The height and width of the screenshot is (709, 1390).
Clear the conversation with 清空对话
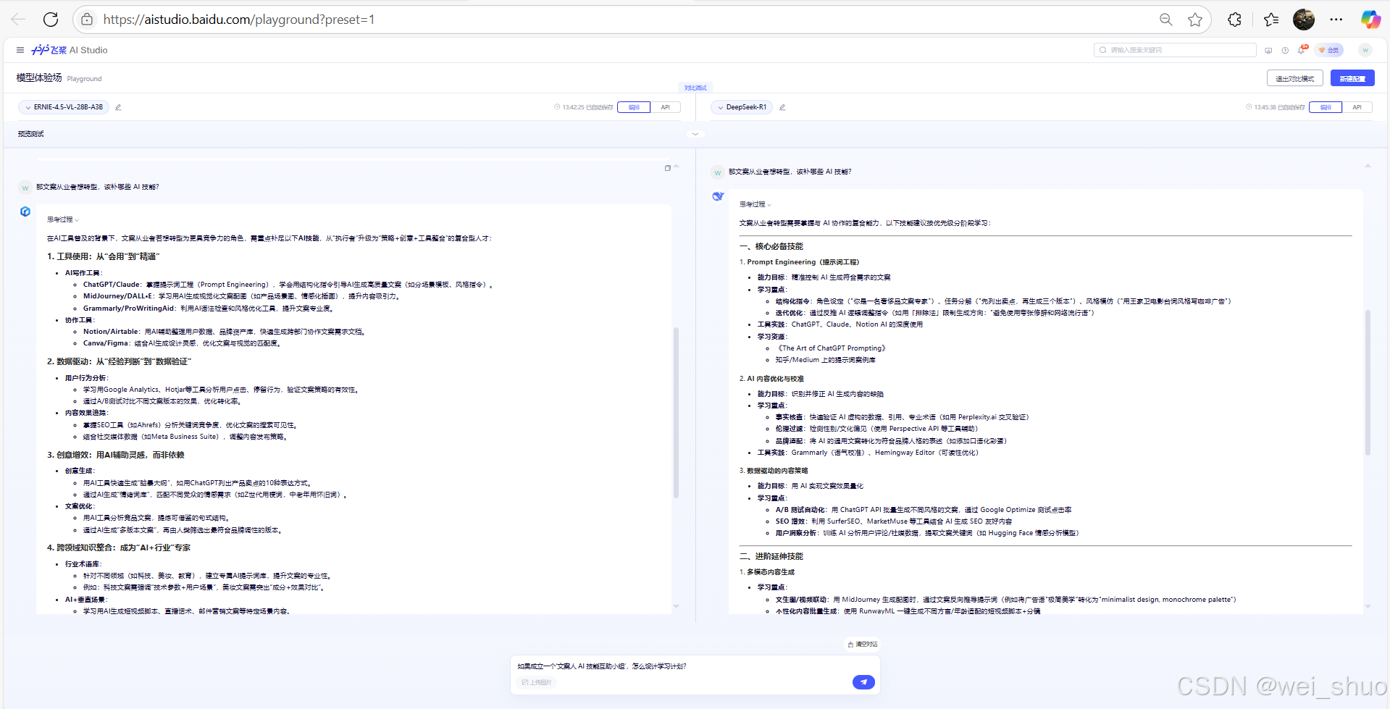click(x=863, y=644)
